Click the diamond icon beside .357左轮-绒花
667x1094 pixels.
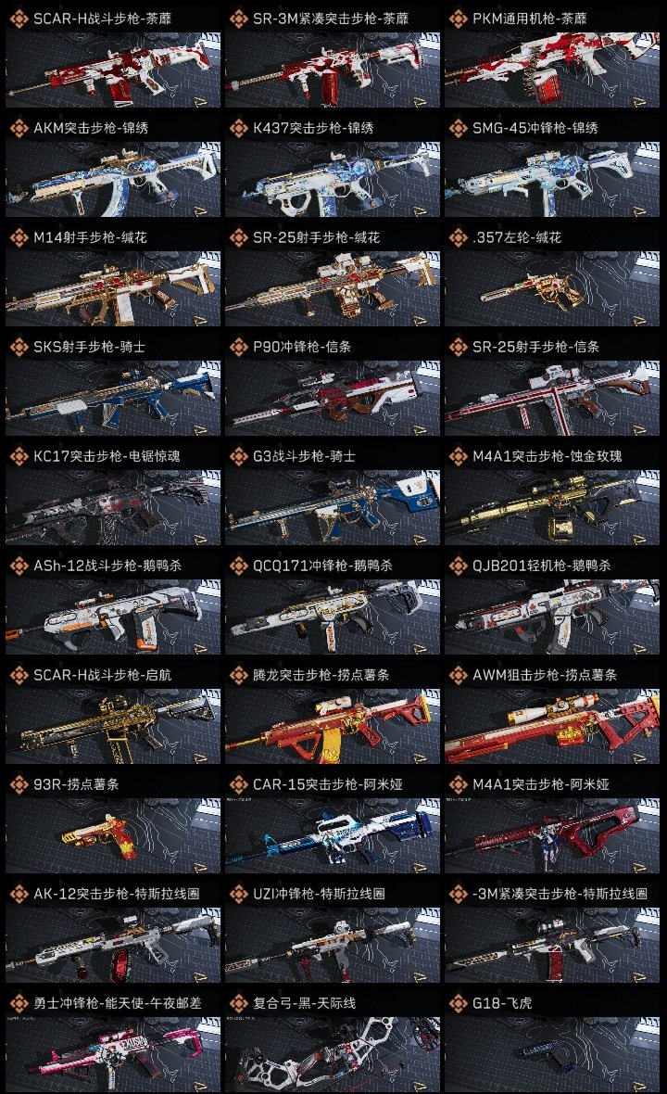tap(458, 237)
